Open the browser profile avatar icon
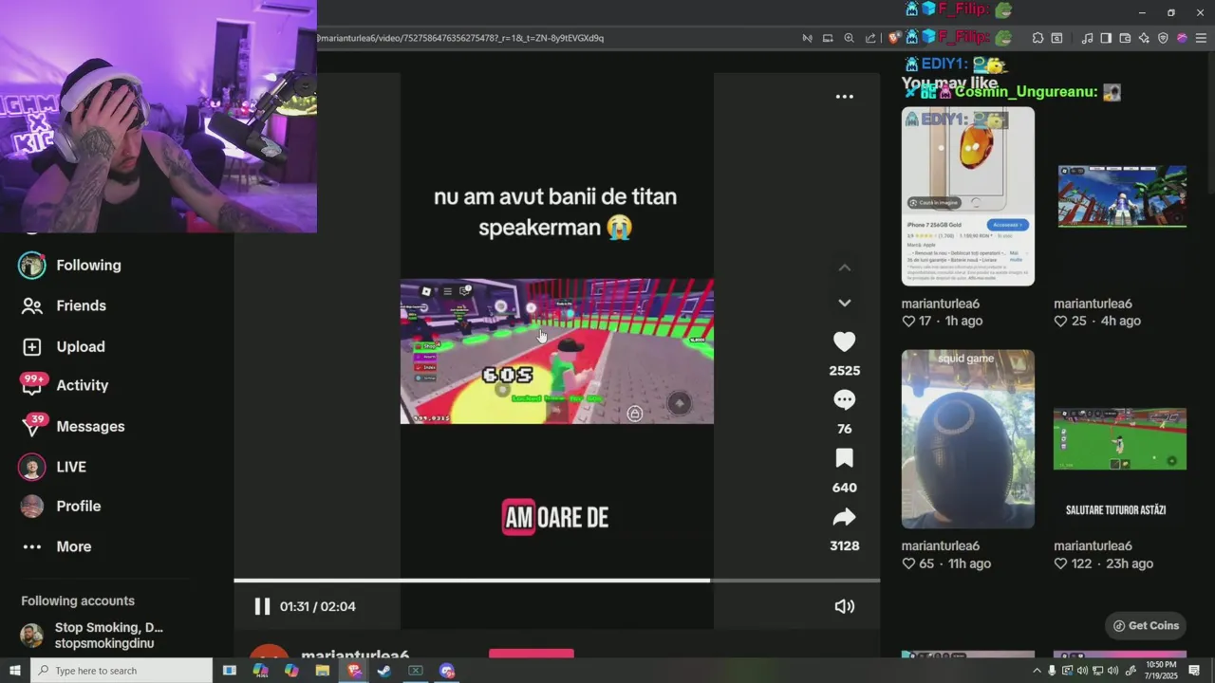This screenshot has height=683, width=1215. click(1182, 38)
